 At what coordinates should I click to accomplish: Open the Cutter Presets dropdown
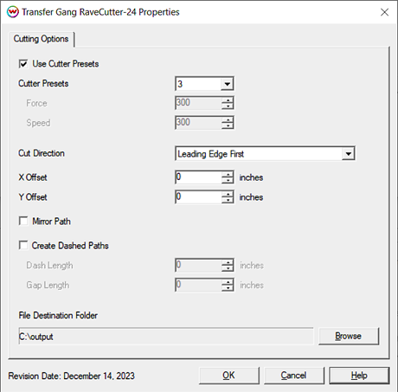[227, 84]
